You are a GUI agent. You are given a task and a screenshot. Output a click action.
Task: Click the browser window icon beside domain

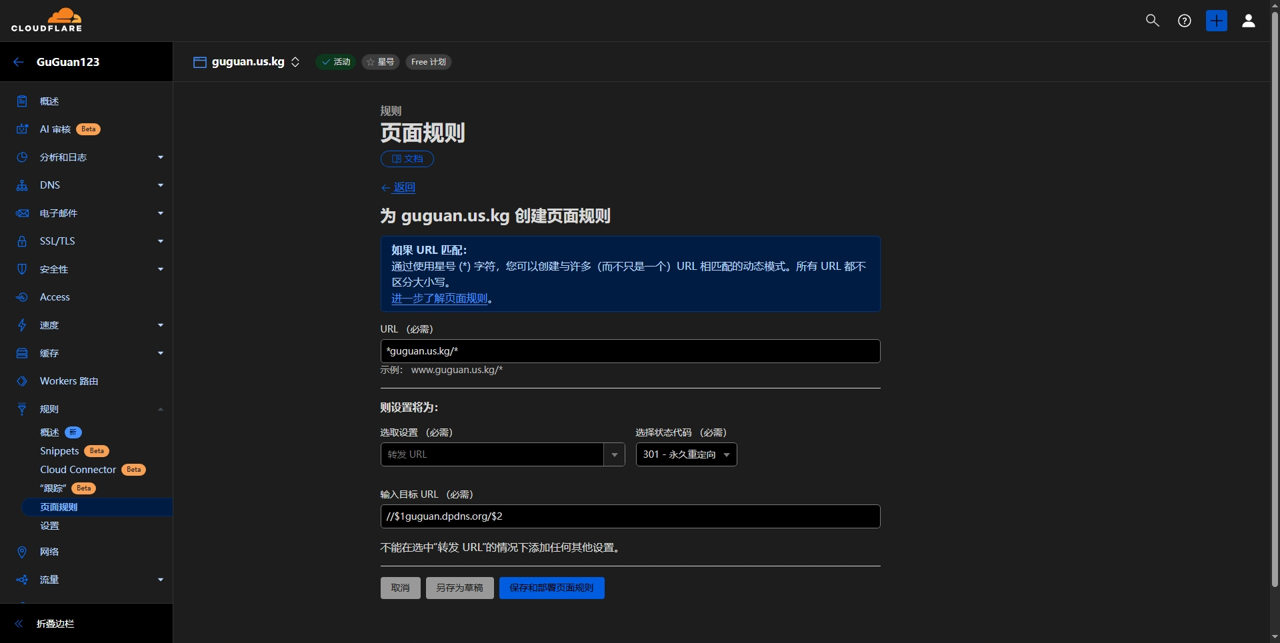(199, 62)
